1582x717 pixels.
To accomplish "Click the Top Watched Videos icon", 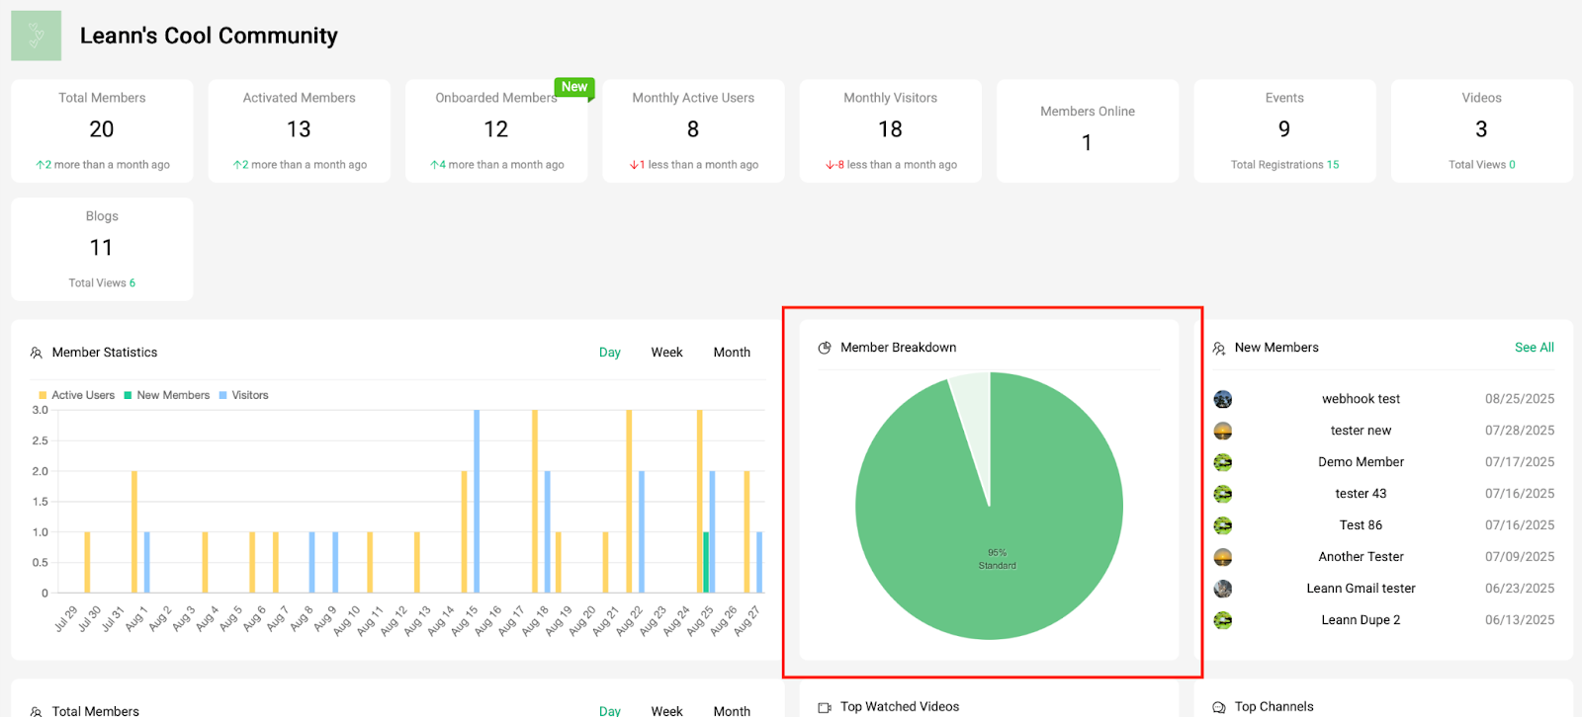I will [825, 707].
